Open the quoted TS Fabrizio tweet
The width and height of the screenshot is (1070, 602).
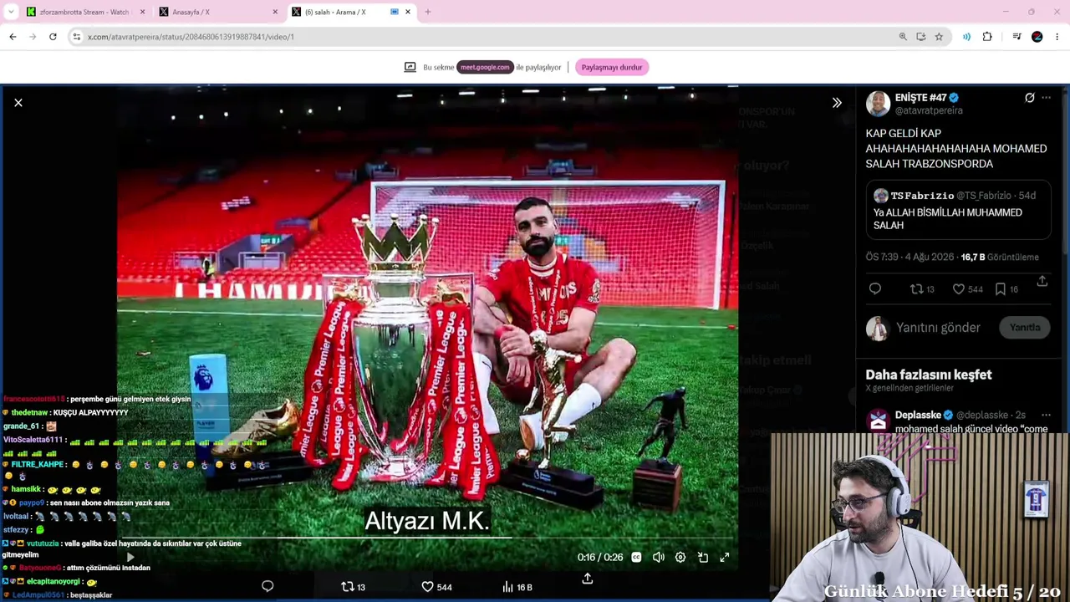[x=959, y=210]
